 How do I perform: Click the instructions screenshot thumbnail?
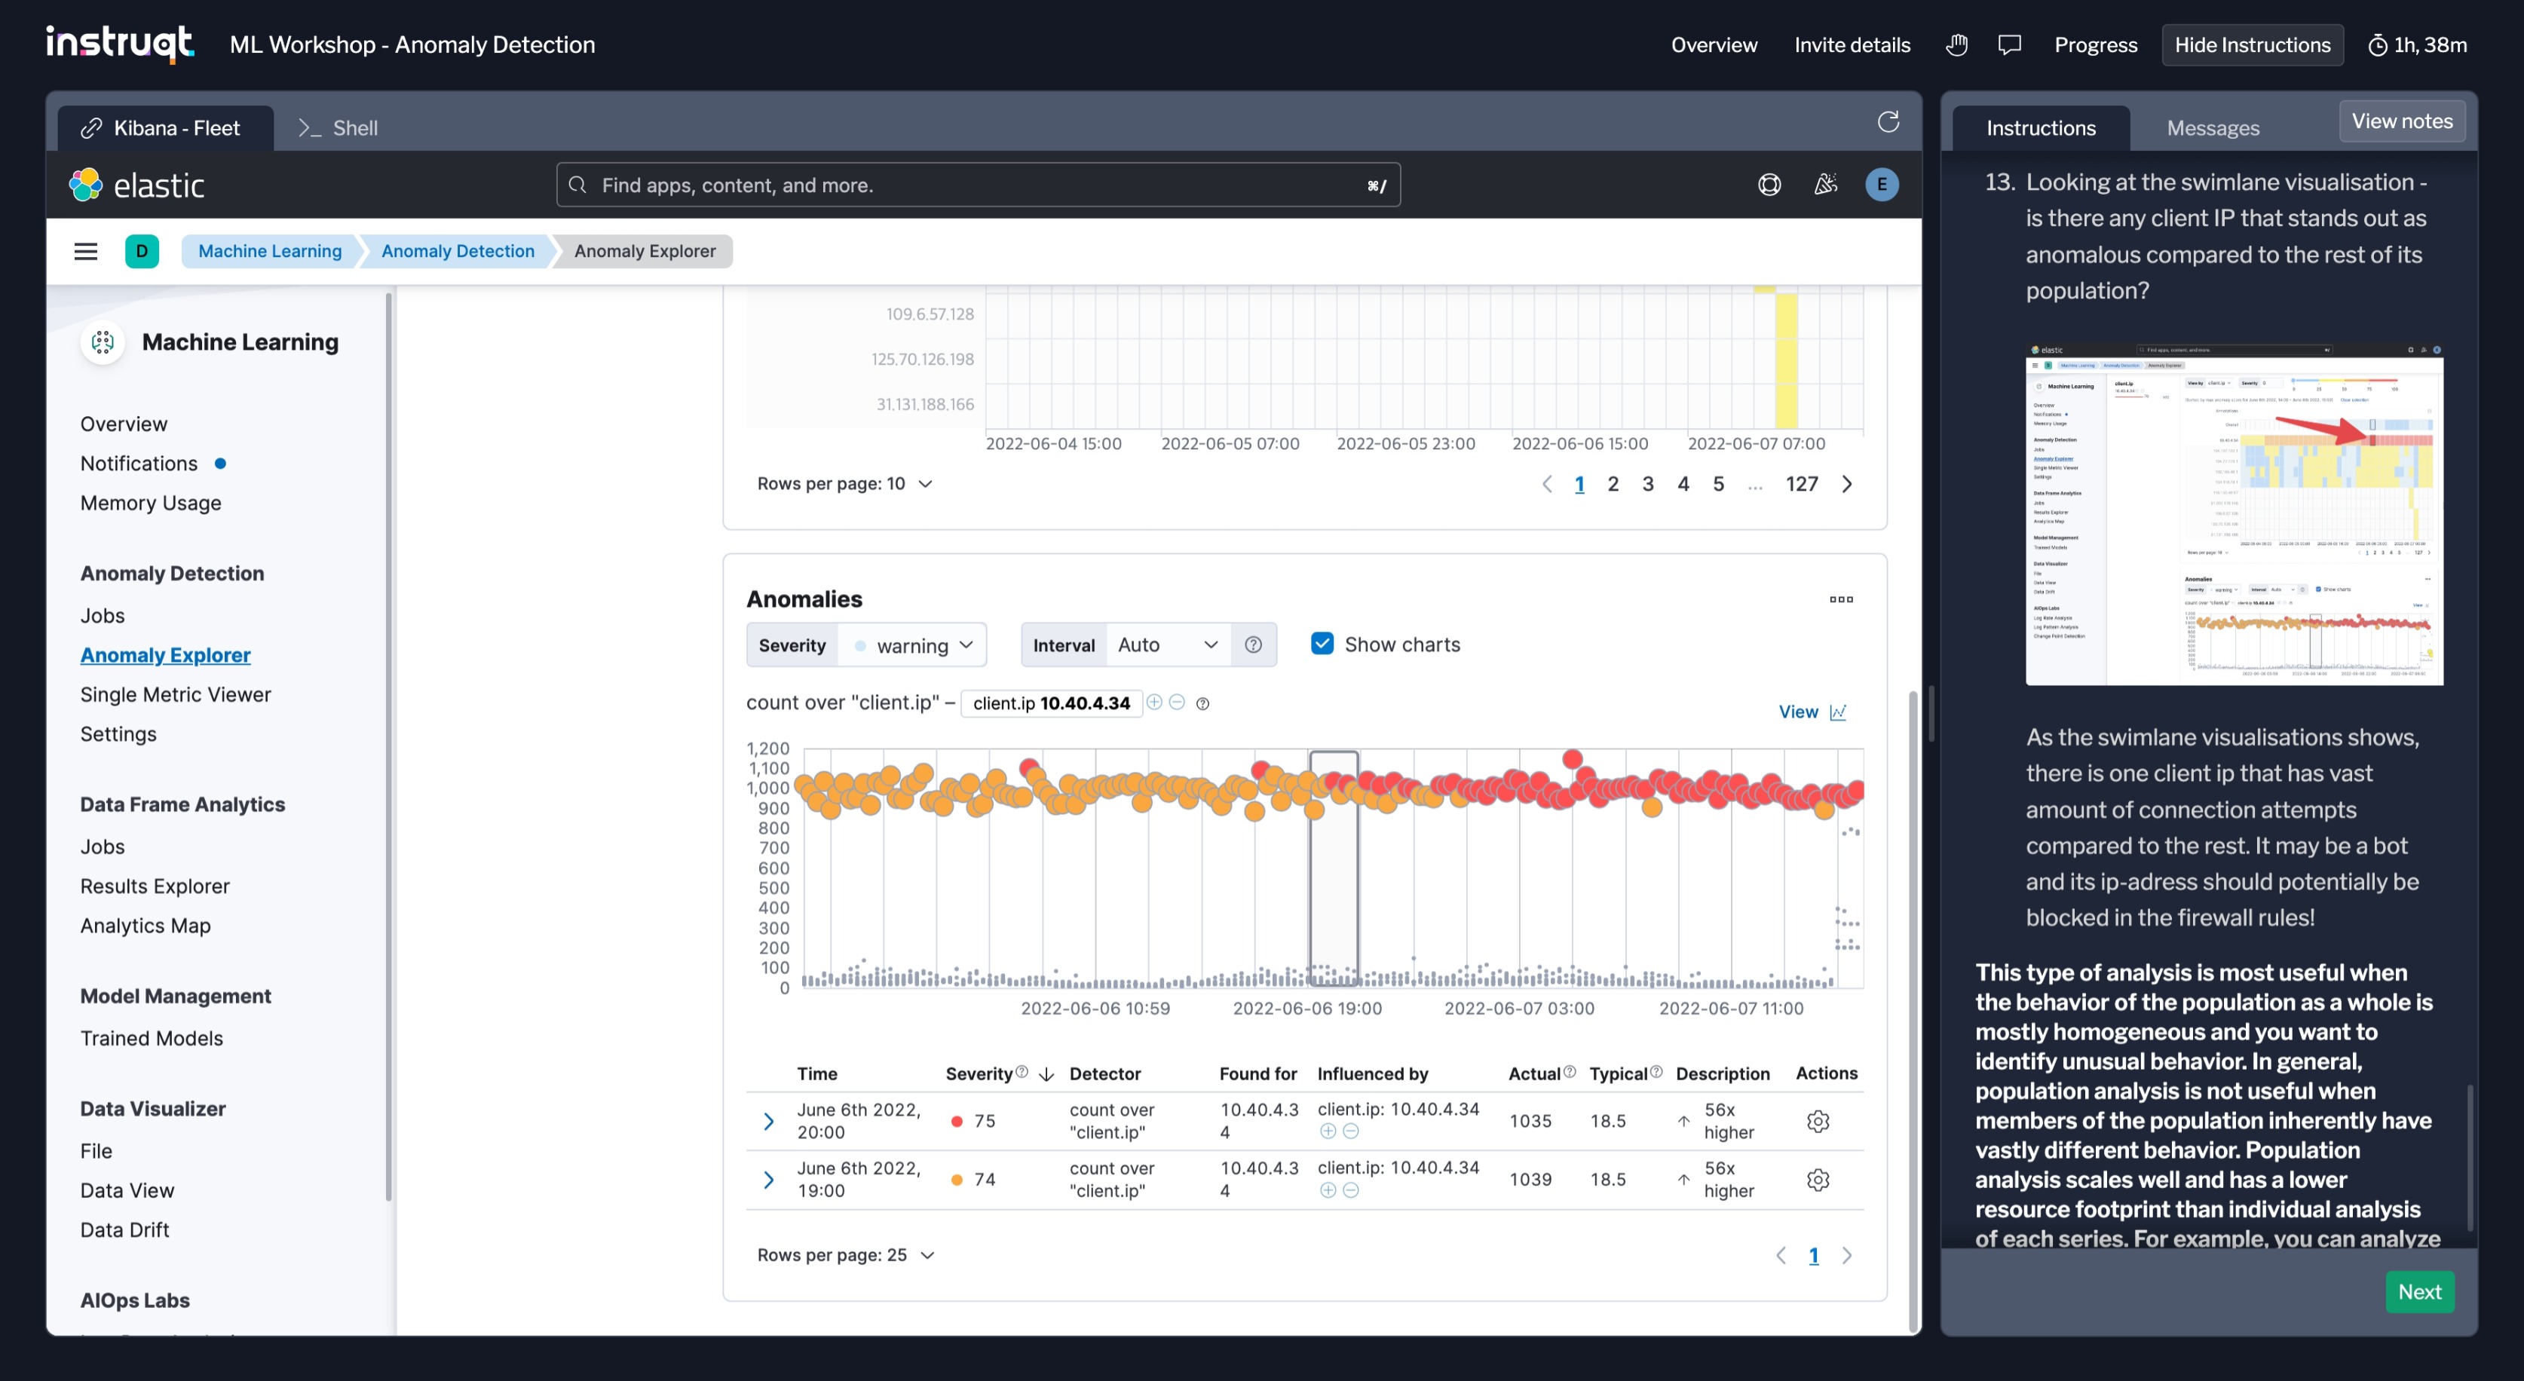click(2234, 513)
